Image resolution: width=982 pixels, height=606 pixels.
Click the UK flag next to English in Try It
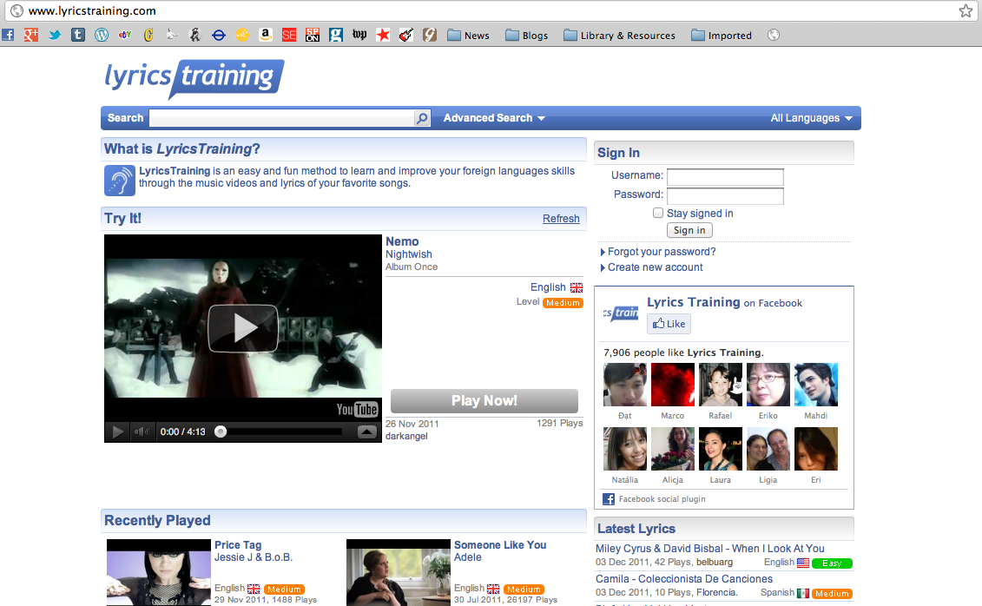click(x=577, y=287)
